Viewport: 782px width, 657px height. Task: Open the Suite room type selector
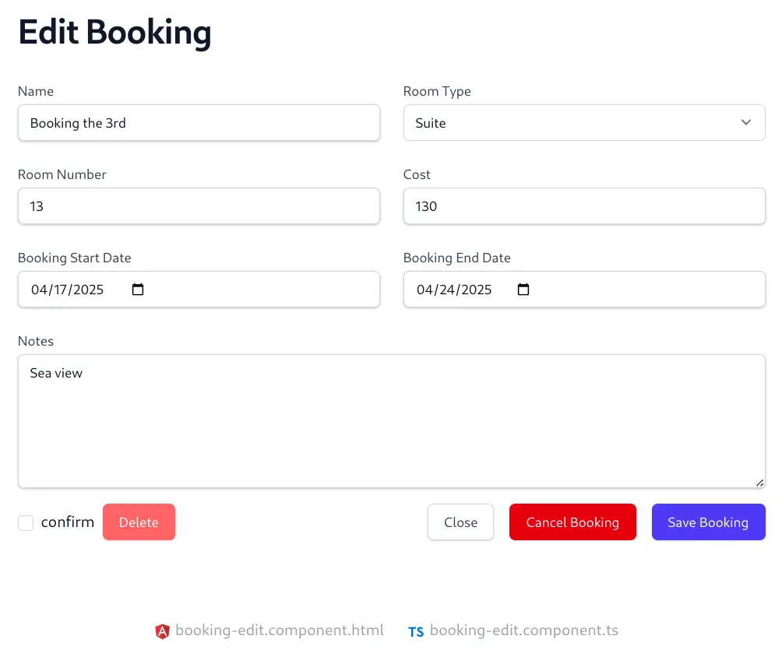(x=584, y=123)
